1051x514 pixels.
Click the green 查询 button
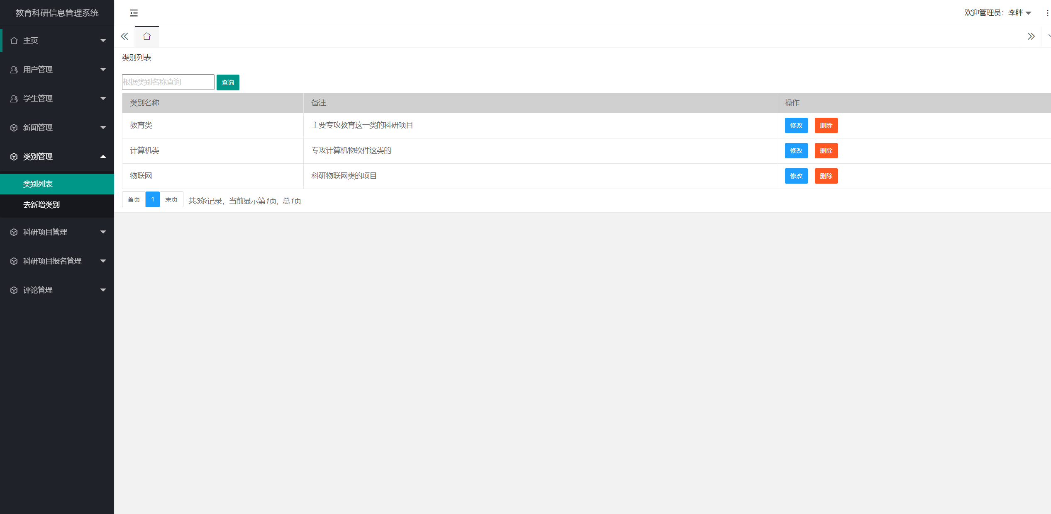(228, 82)
